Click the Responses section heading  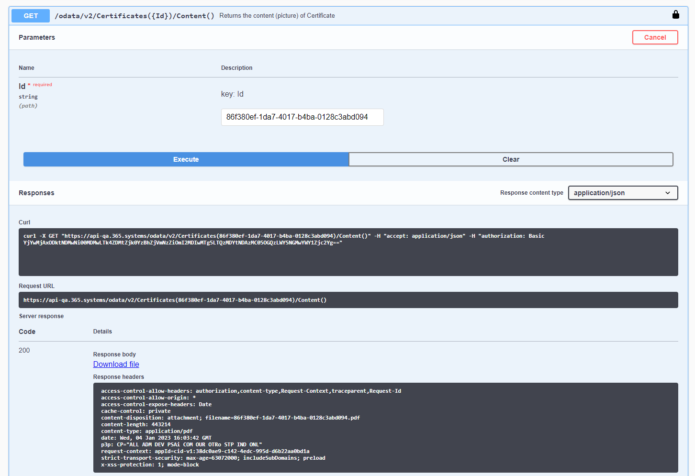(x=36, y=193)
